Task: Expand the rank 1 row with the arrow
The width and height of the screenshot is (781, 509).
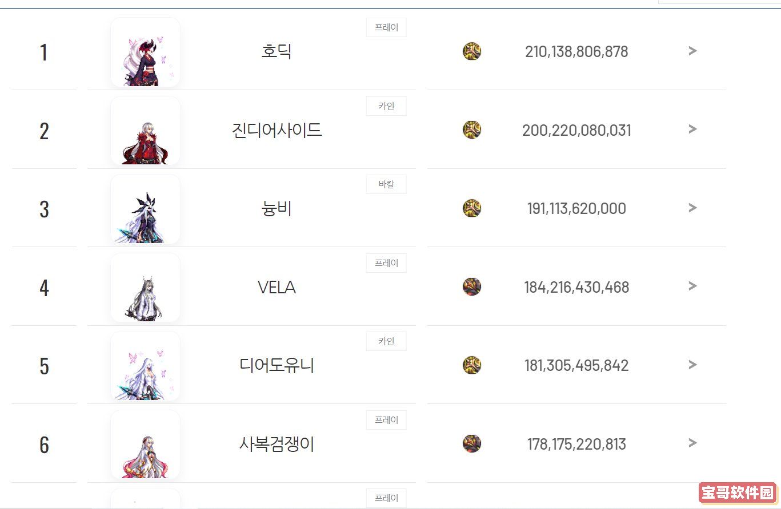Action: pos(692,51)
